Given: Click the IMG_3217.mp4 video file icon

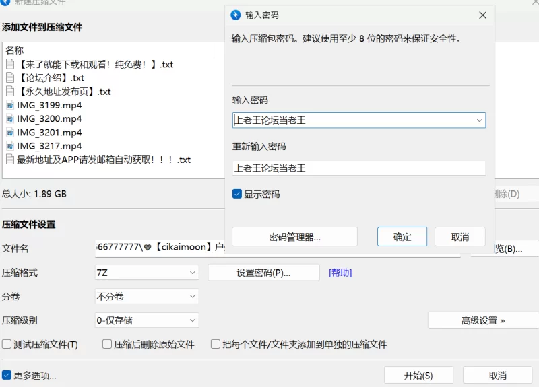Looking at the screenshot, I should coord(10,146).
